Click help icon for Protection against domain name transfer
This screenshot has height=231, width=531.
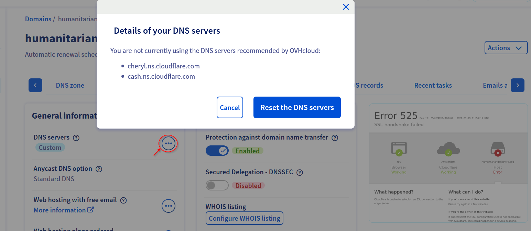tap(335, 137)
